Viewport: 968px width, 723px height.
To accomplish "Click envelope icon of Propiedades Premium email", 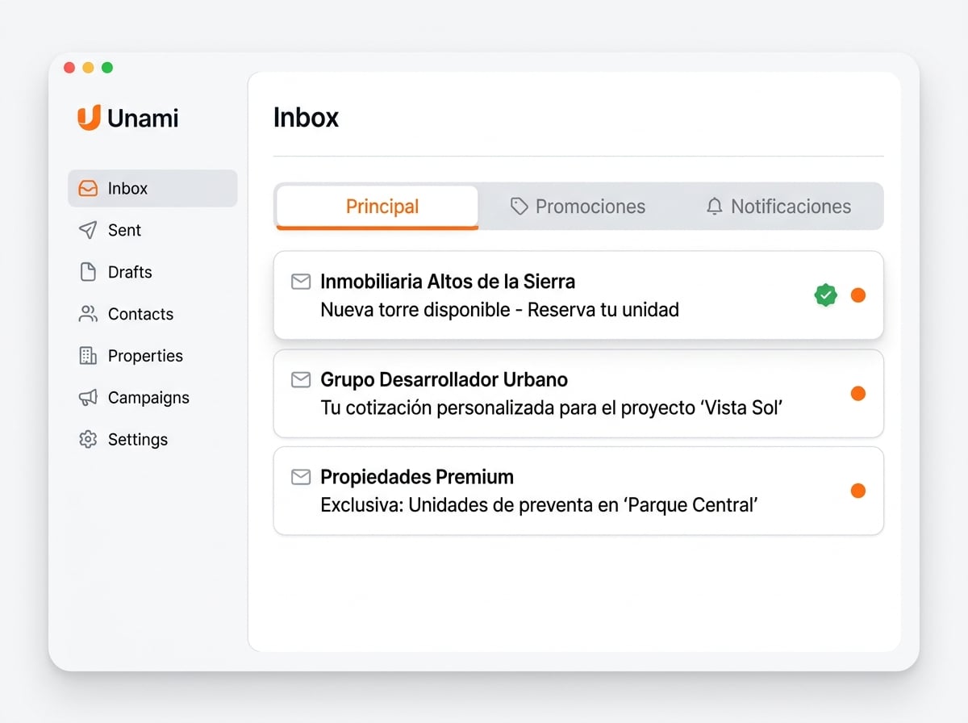I will 301,477.
